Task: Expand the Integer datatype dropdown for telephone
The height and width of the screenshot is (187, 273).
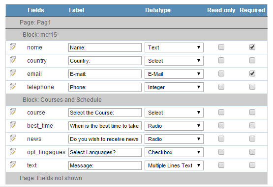Action: (x=174, y=87)
